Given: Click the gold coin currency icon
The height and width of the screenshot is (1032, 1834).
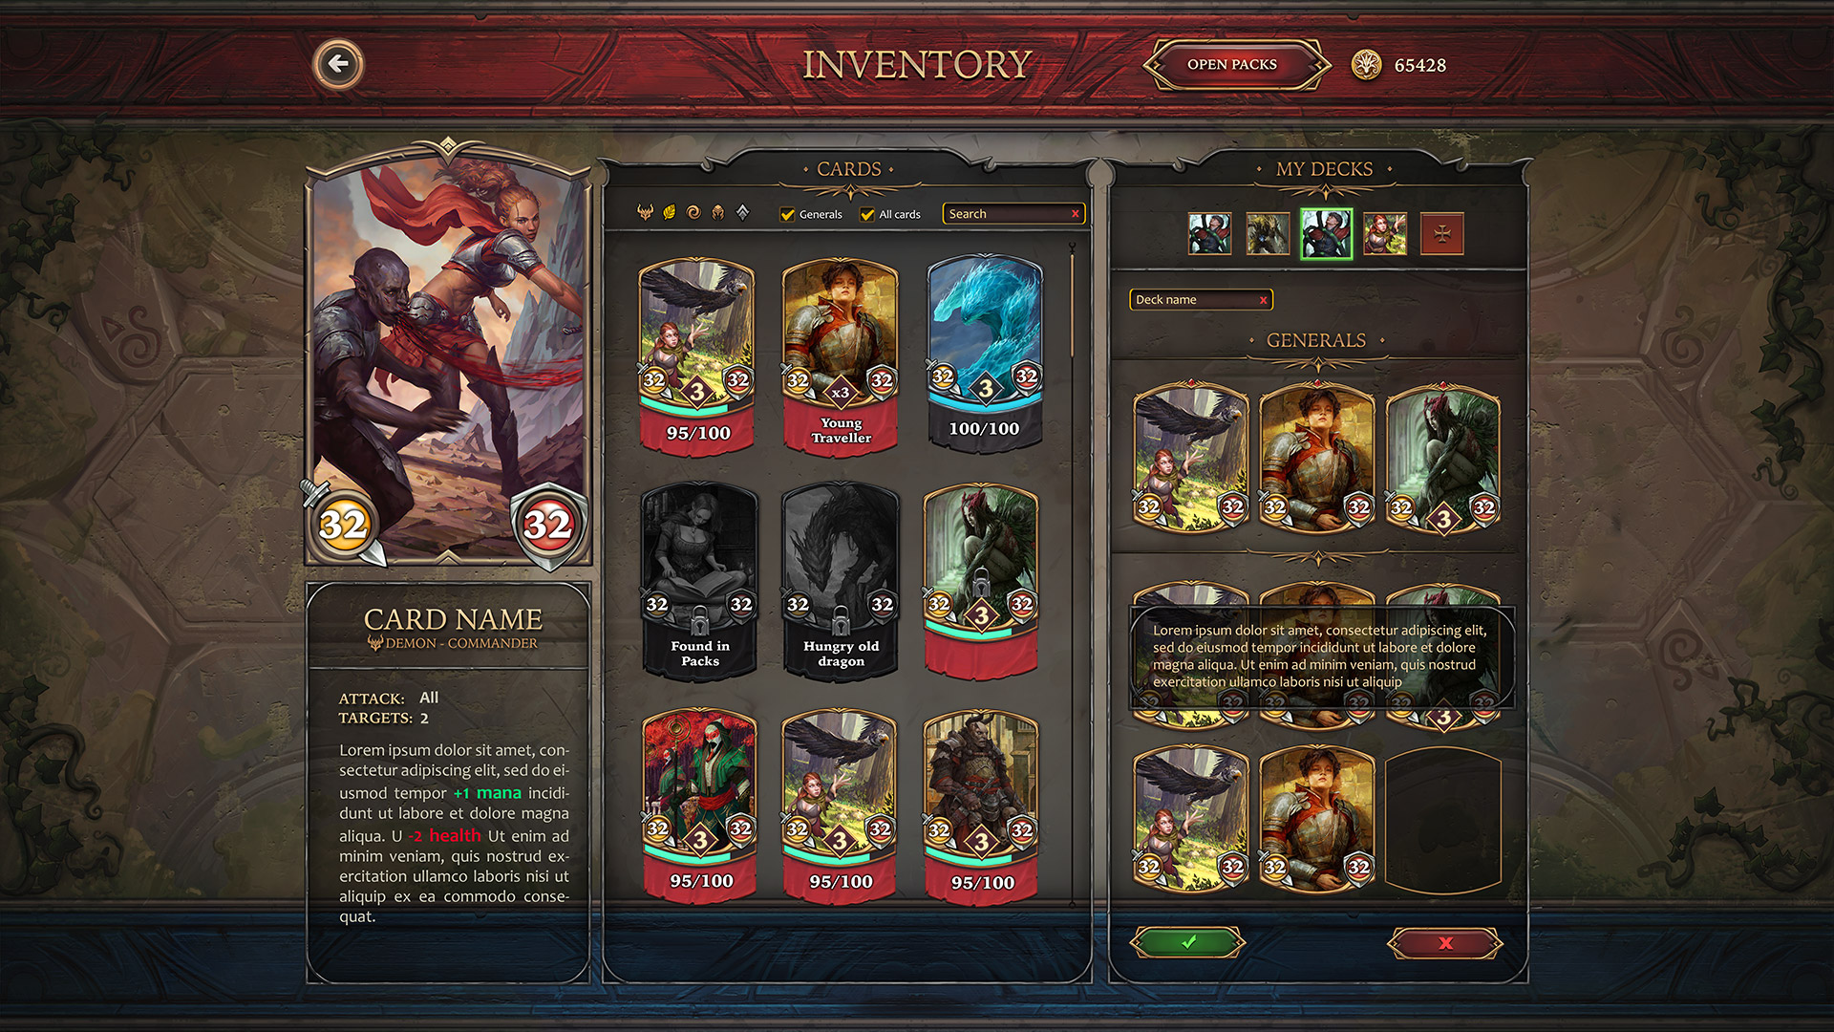Looking at the screenshot, I should pyautogui.click(x=1367, y=65).
